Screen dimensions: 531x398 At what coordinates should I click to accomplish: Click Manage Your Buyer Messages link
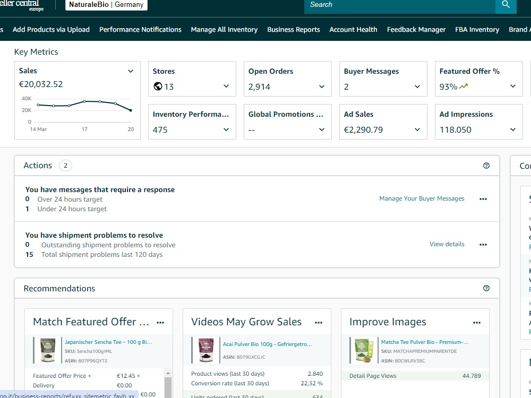click(422, 198)
